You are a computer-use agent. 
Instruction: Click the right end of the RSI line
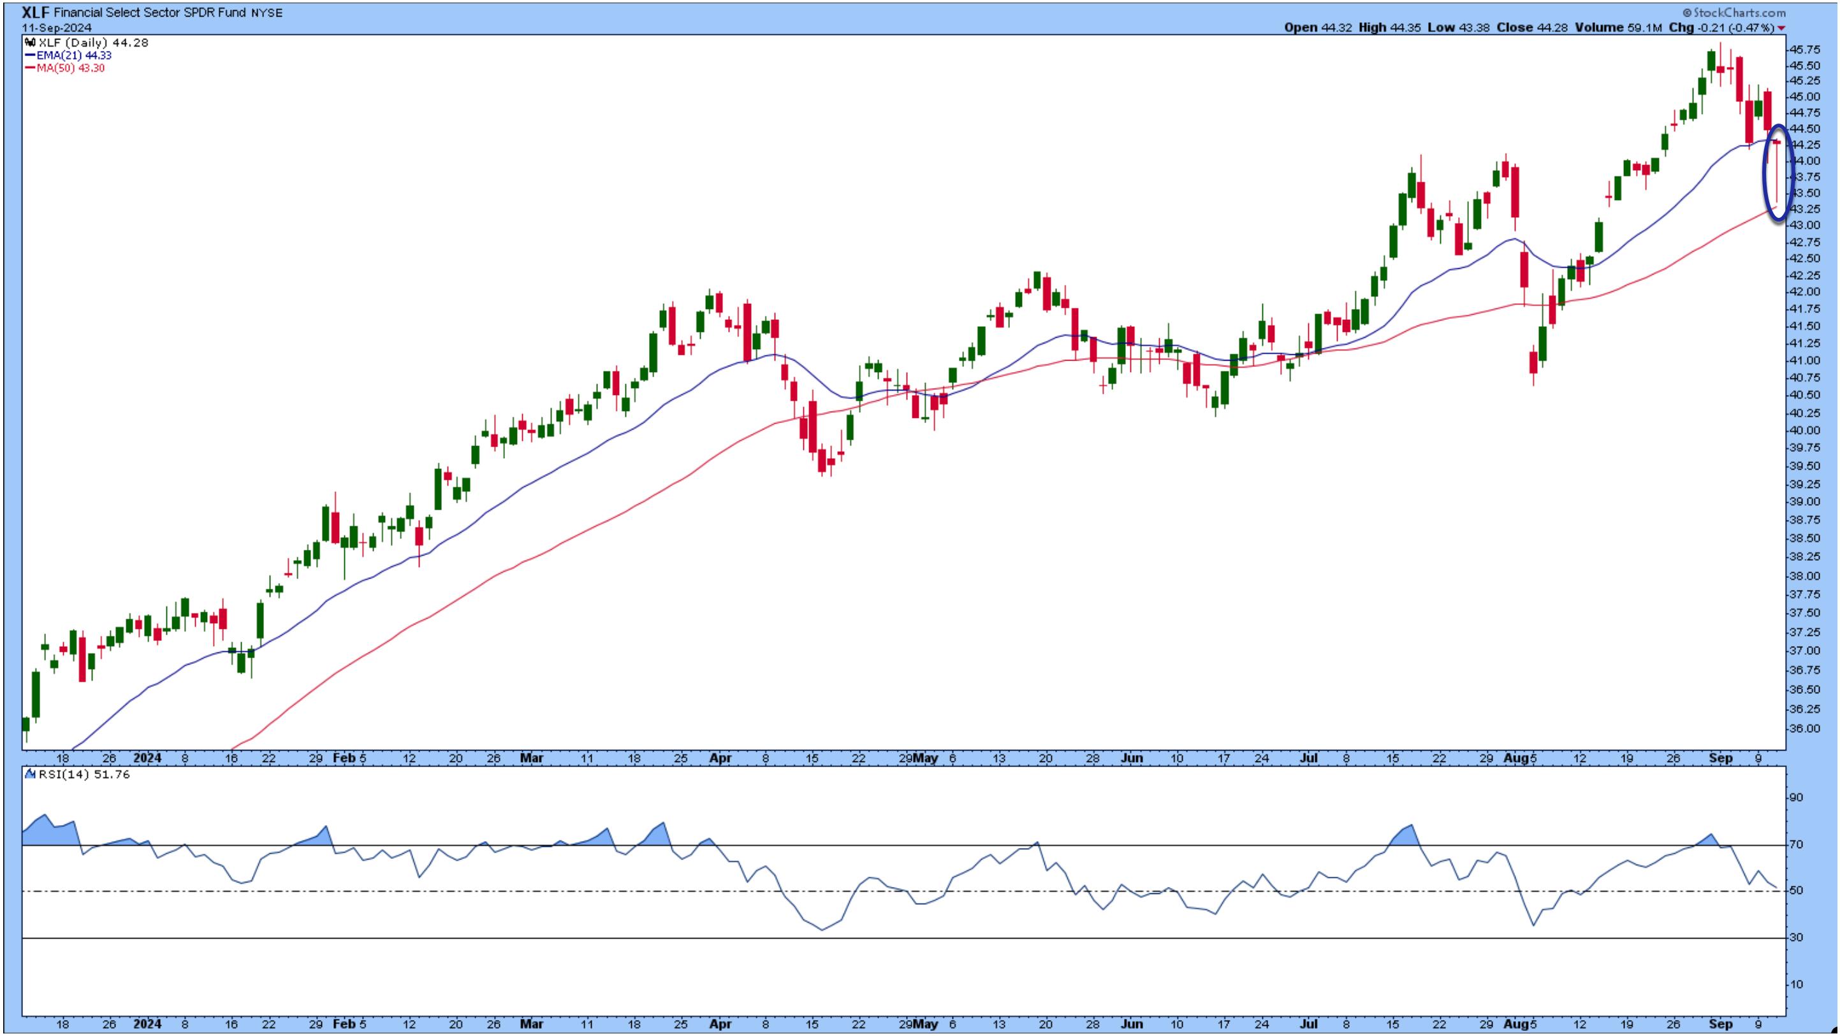pyautogui.click(x=1776, y=888)
